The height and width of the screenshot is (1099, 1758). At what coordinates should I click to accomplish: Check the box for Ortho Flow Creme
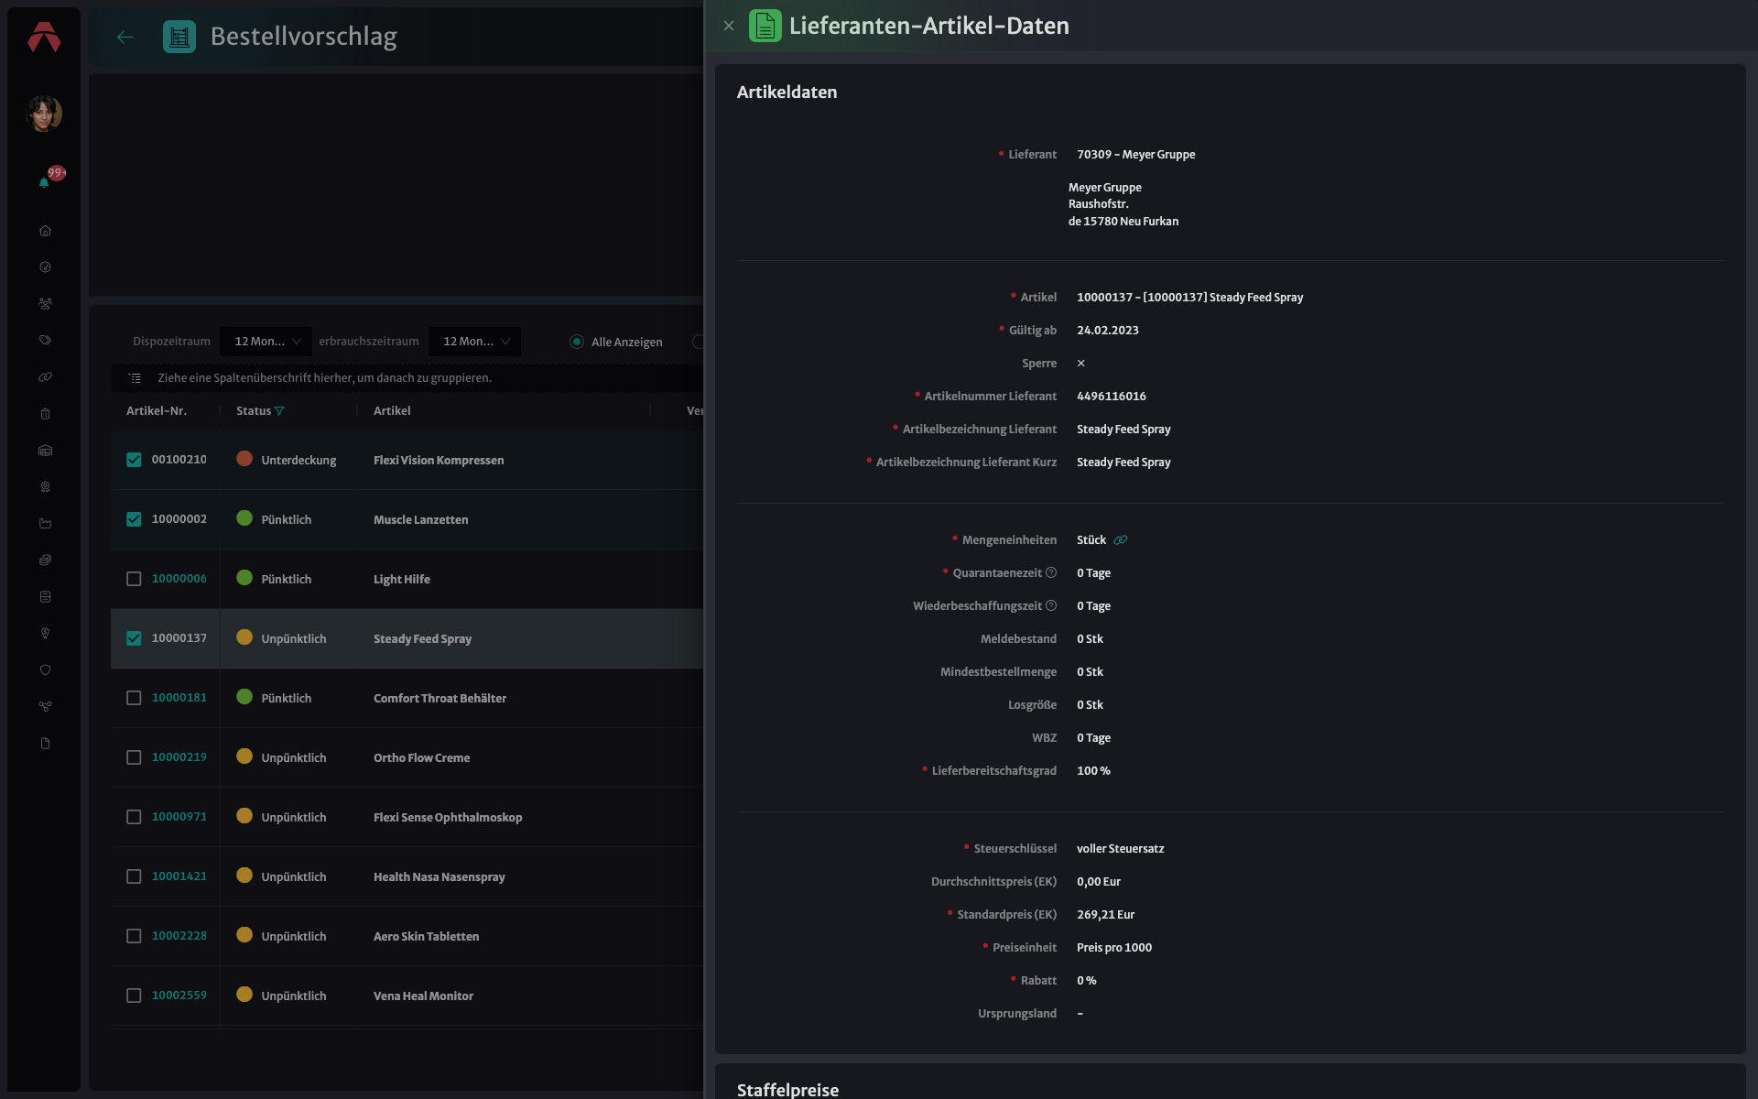(134, 757)
